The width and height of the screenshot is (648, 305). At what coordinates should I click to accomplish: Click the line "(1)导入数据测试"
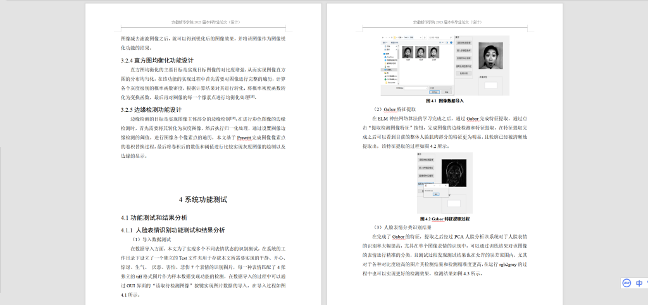pos(151,239)
